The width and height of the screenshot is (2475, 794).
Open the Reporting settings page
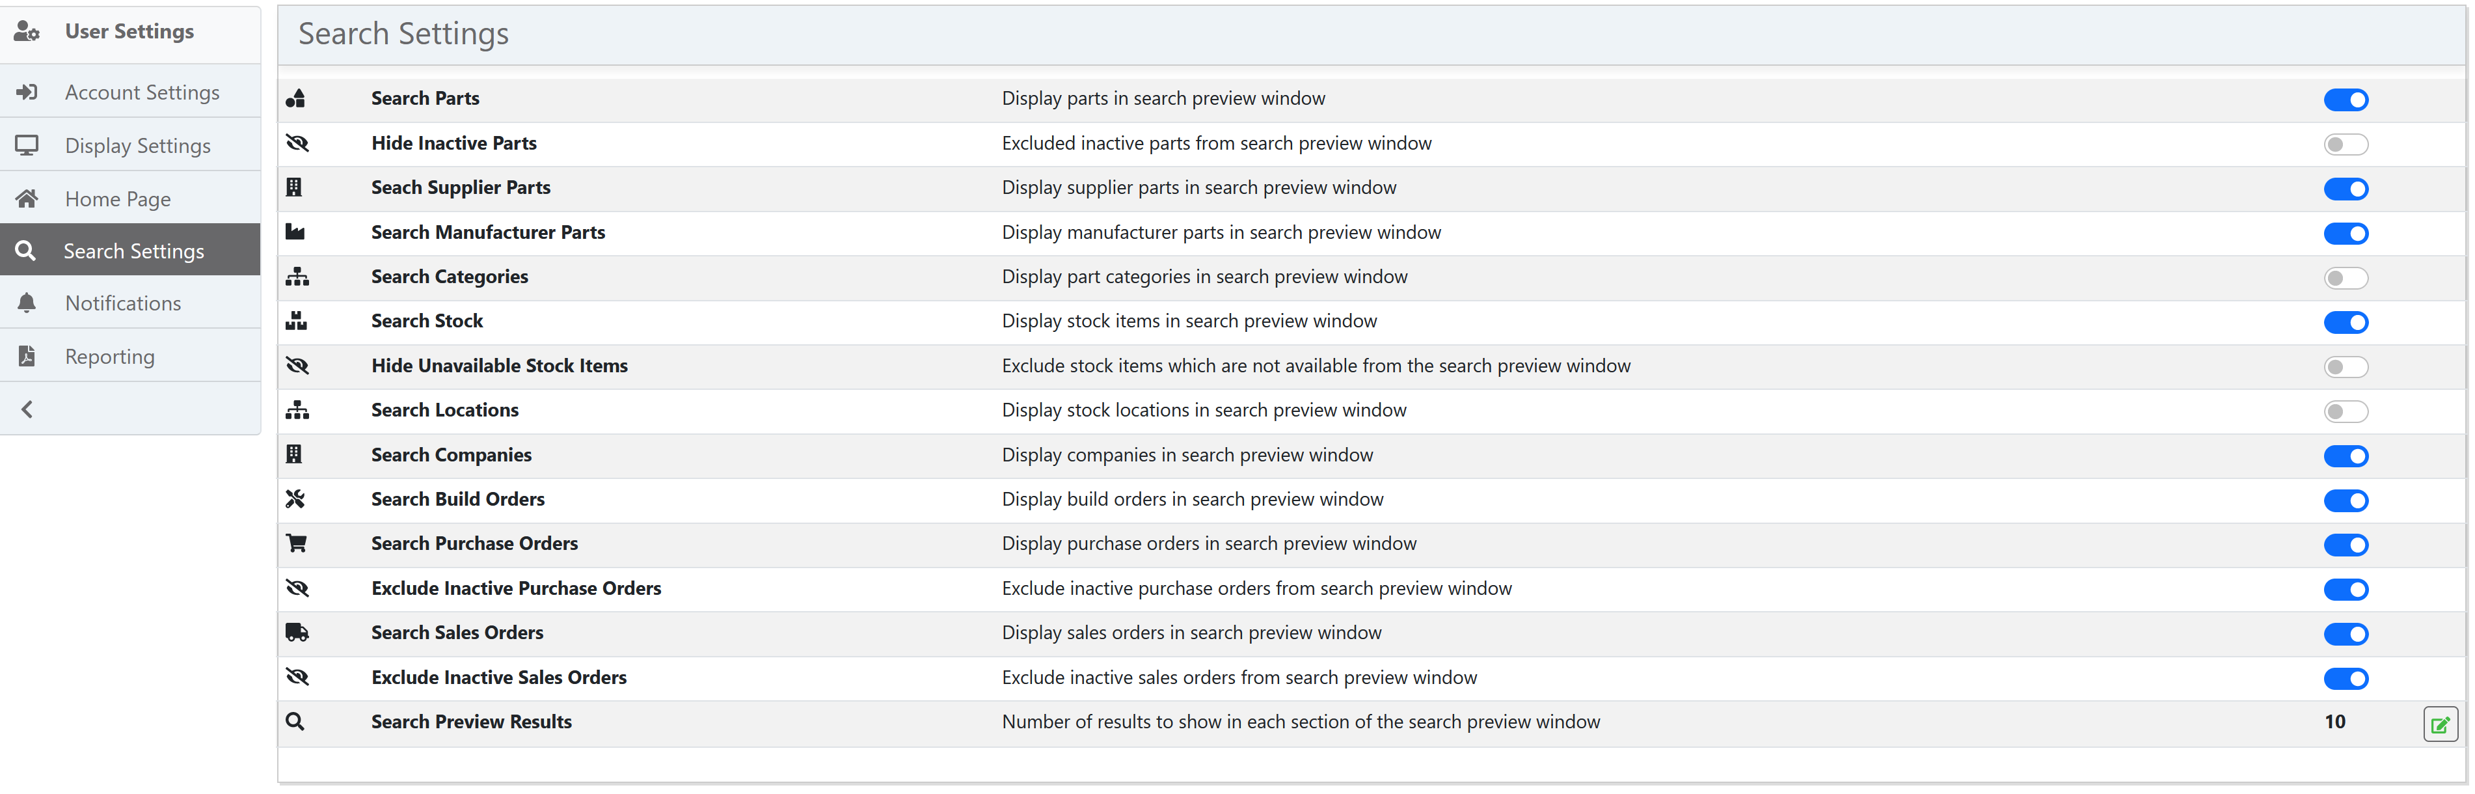(109, 357)
